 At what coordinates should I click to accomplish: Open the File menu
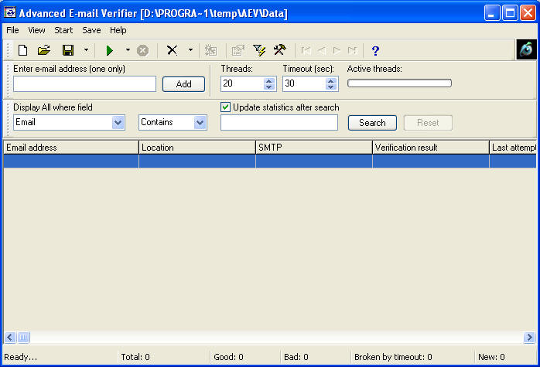point(12,30)
